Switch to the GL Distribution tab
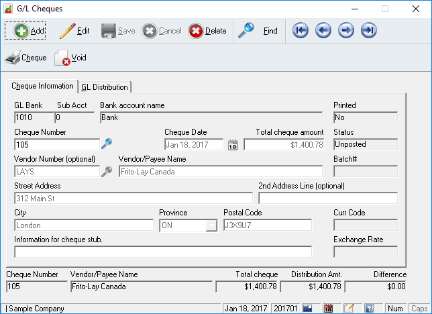 [105, 87]
